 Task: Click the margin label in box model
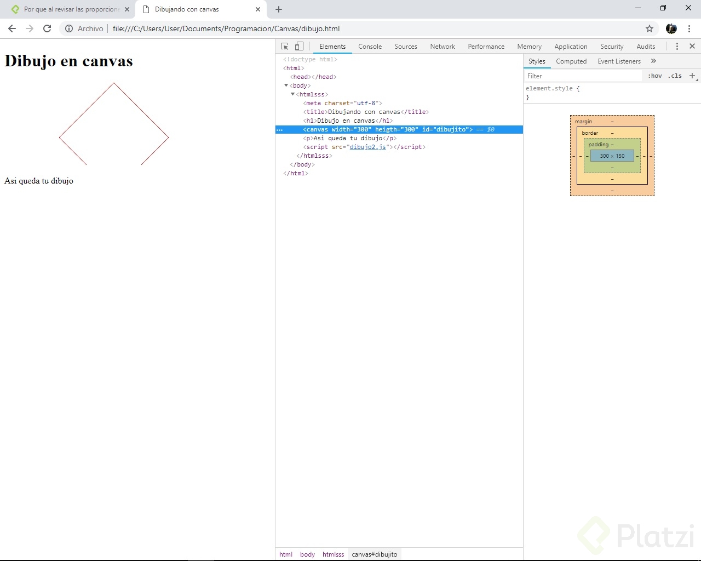[x=583, y=122]
